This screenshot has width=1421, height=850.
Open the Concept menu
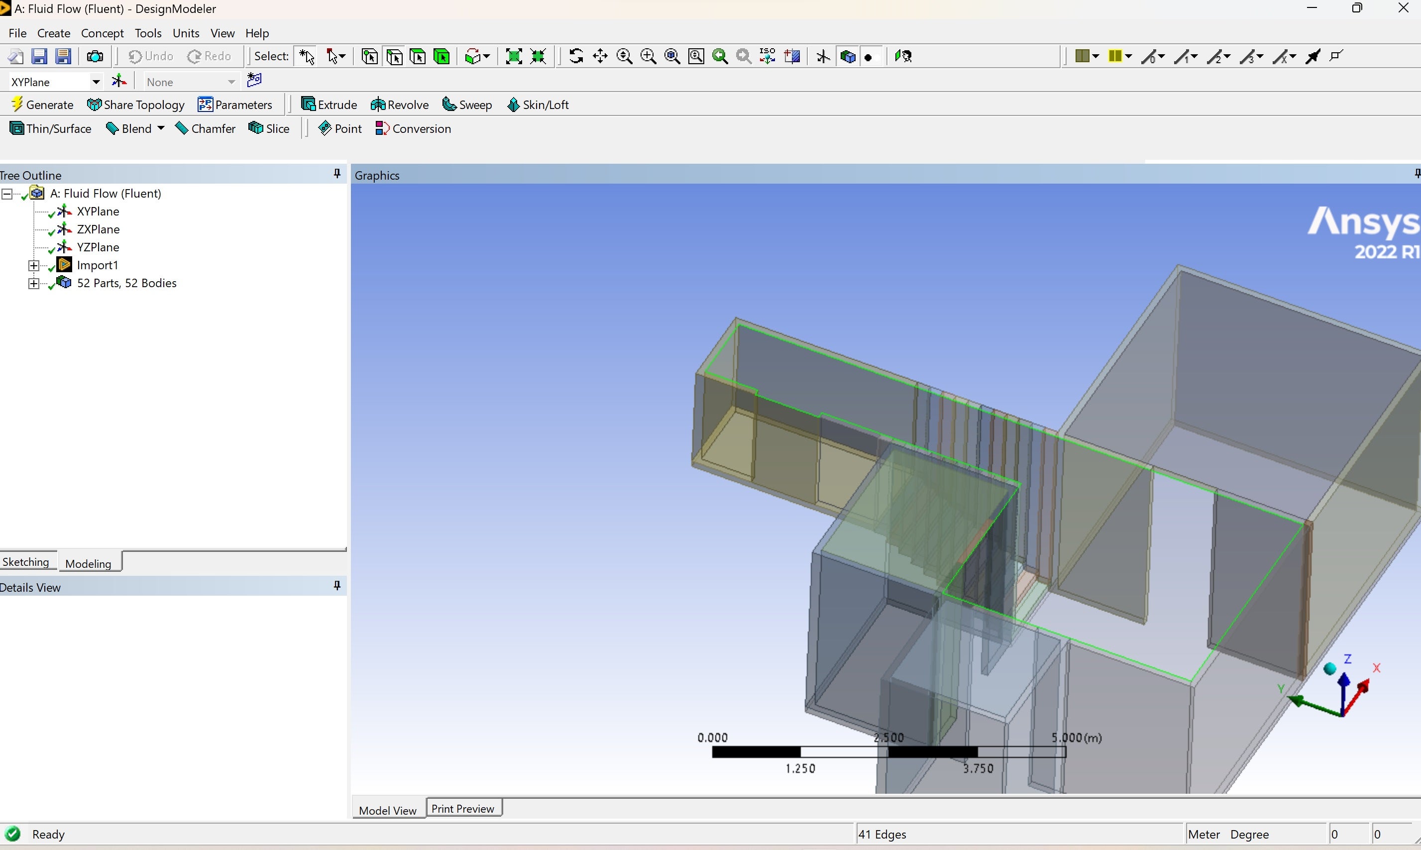tap(102, 33)
